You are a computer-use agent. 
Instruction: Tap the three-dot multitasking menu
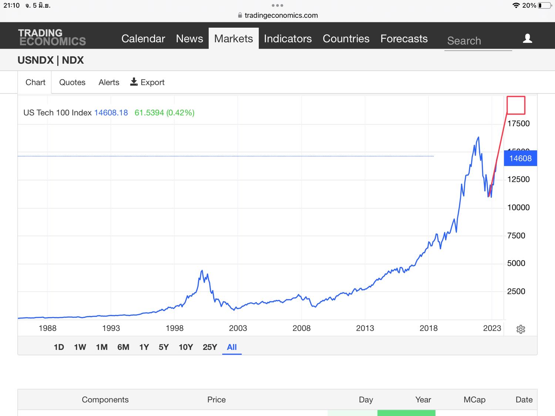(277, 6)
